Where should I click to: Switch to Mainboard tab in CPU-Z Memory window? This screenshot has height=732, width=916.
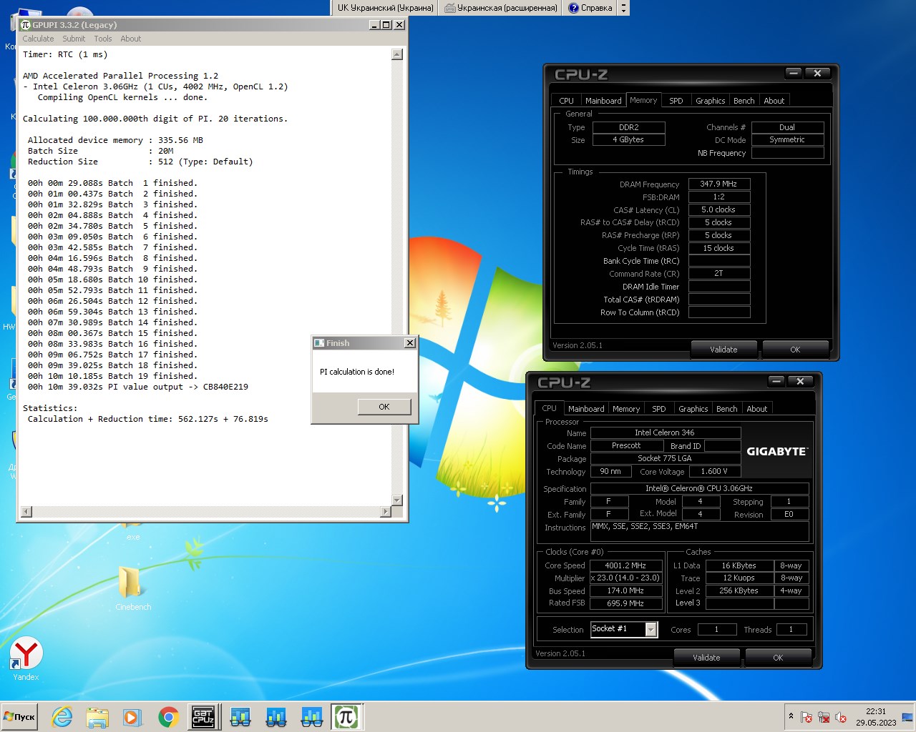(603, 101)
